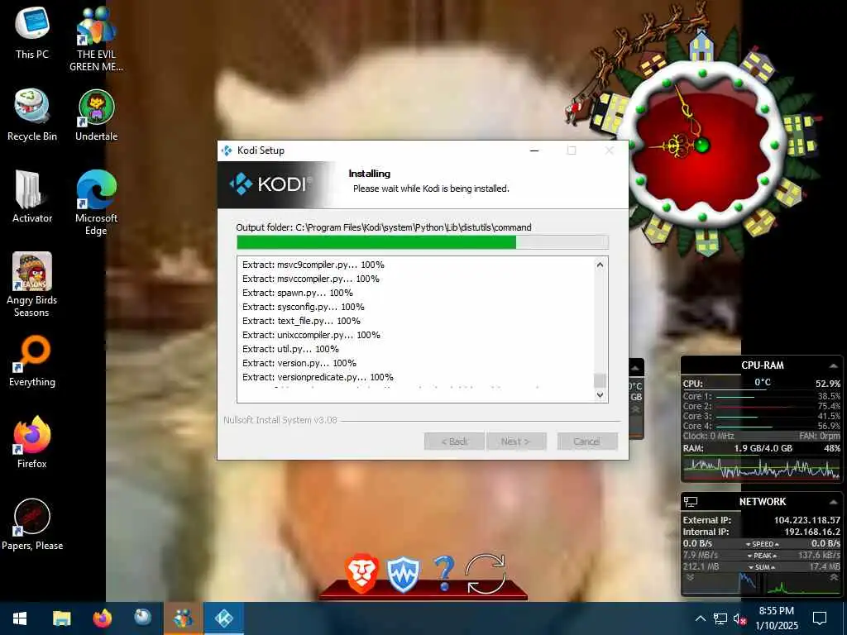
Task: Click the muted volume tray icon
Action: (x=740, y=618)
